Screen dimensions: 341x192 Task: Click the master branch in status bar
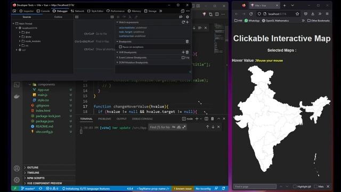[x=28, y=188]
